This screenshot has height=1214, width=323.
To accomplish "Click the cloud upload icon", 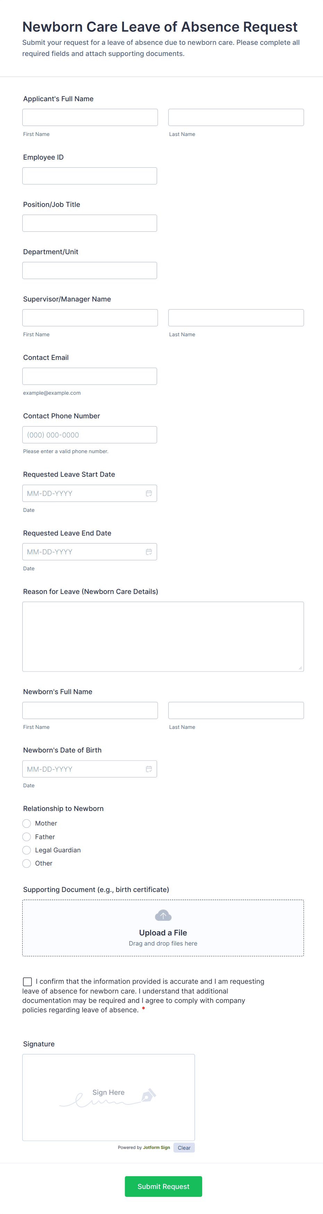I will (163, 916).
